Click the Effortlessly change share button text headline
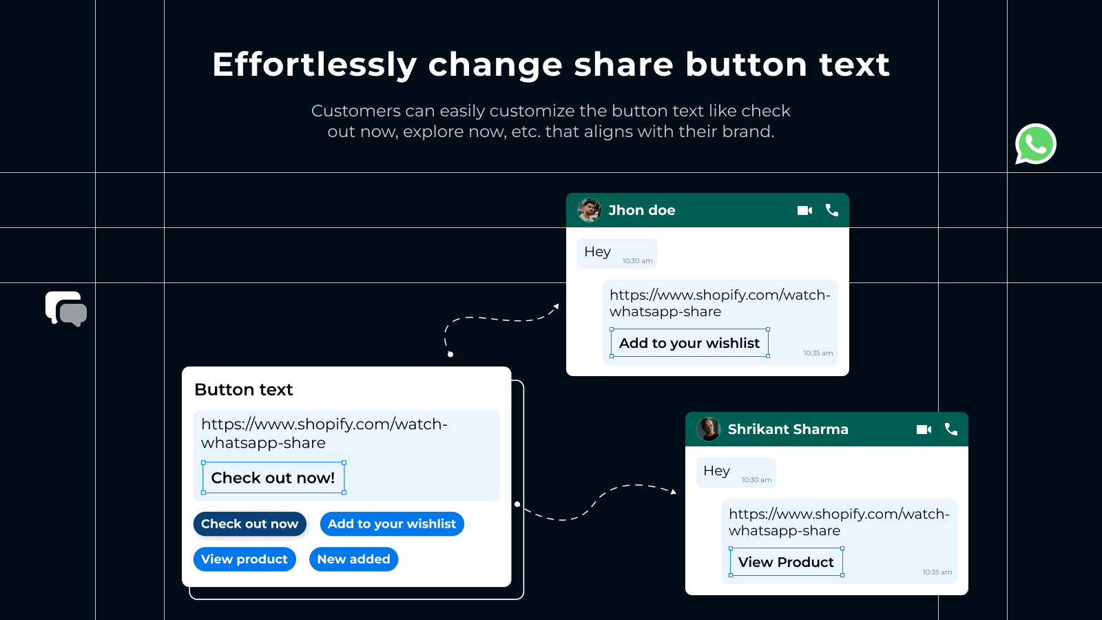Viewport: 1102px width, 620px height. (551, 65)
